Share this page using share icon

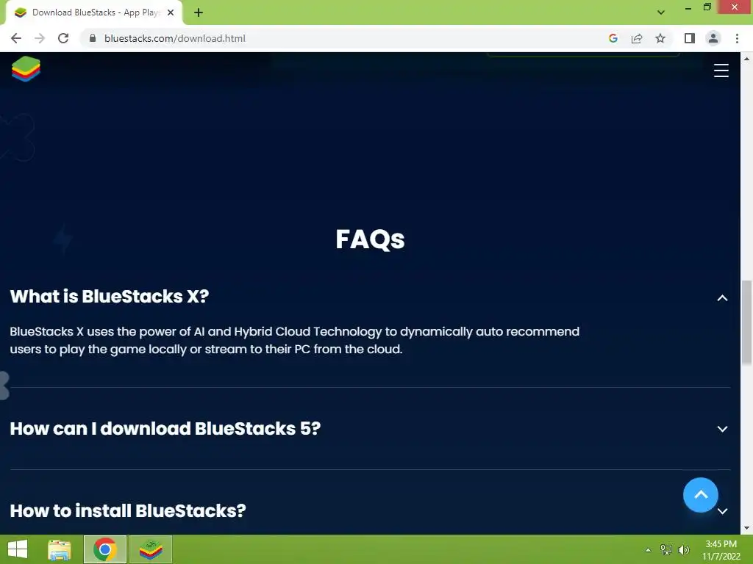(637, 38)
